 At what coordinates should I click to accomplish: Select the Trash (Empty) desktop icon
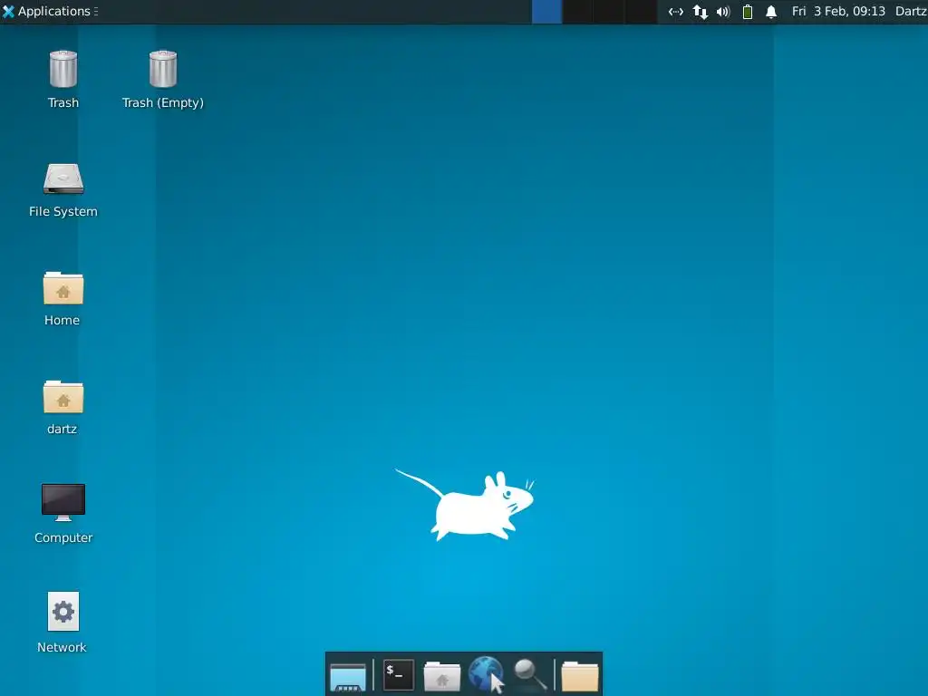[163, 80]
